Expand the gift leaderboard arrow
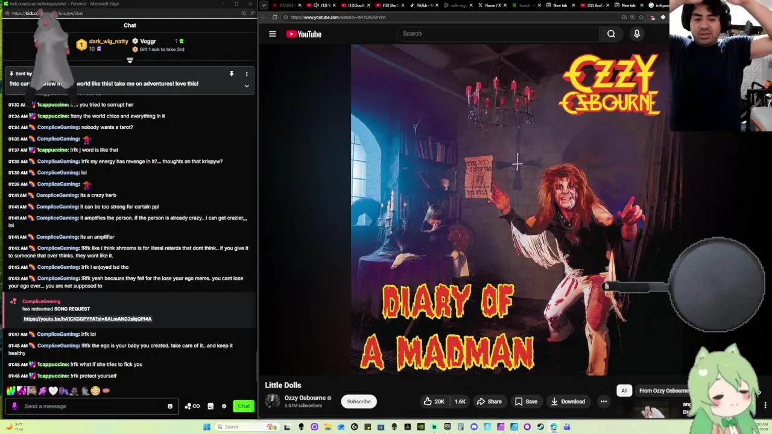 (x=130, y=60)
